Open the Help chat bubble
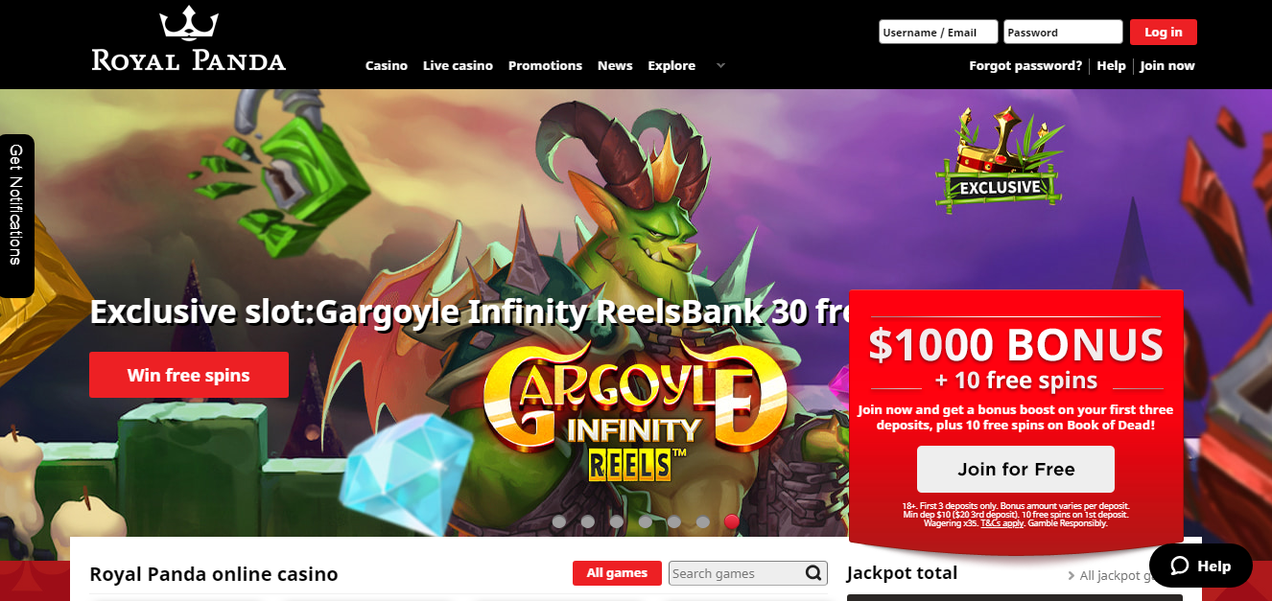Viewport: 1272px width, 601px height. [1201, 566]
